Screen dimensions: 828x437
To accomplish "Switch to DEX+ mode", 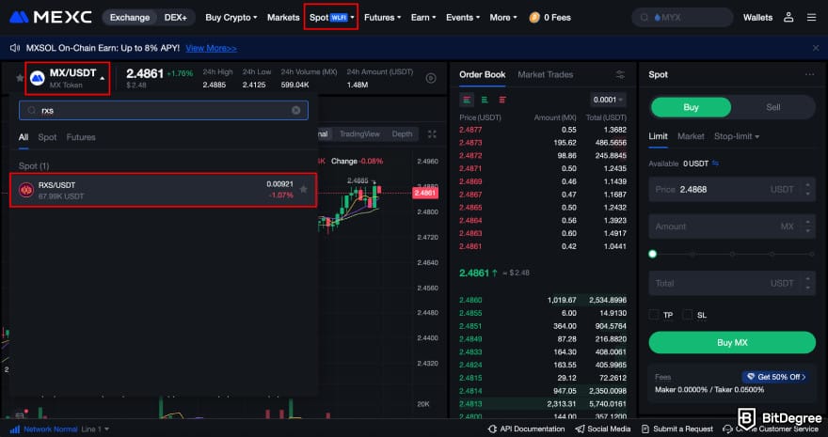I will 175,18.
